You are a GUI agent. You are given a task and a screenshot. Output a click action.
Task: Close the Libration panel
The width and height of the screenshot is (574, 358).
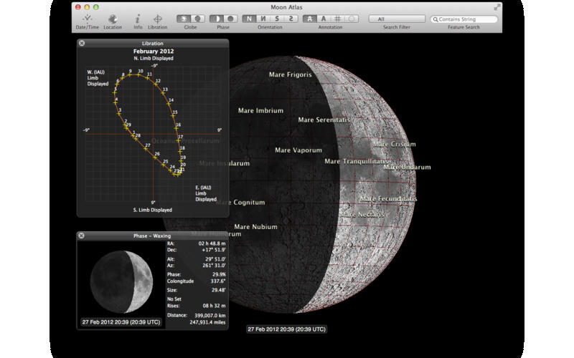tap(81, 44)
